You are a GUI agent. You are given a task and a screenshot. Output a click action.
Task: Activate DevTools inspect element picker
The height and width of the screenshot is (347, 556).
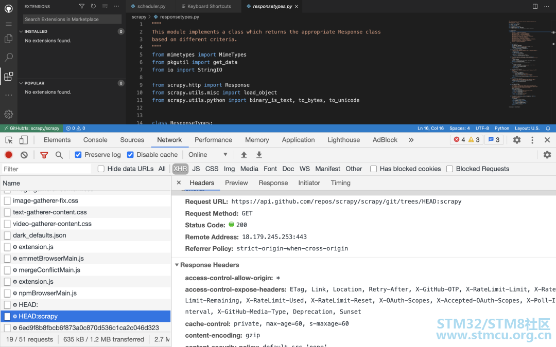pyautogui.click(x=9, y=140)
